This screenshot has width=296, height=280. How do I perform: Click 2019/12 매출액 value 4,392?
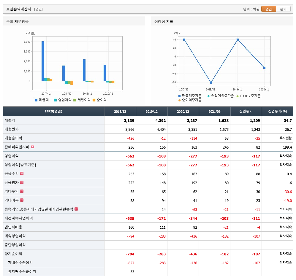(160, 121)
